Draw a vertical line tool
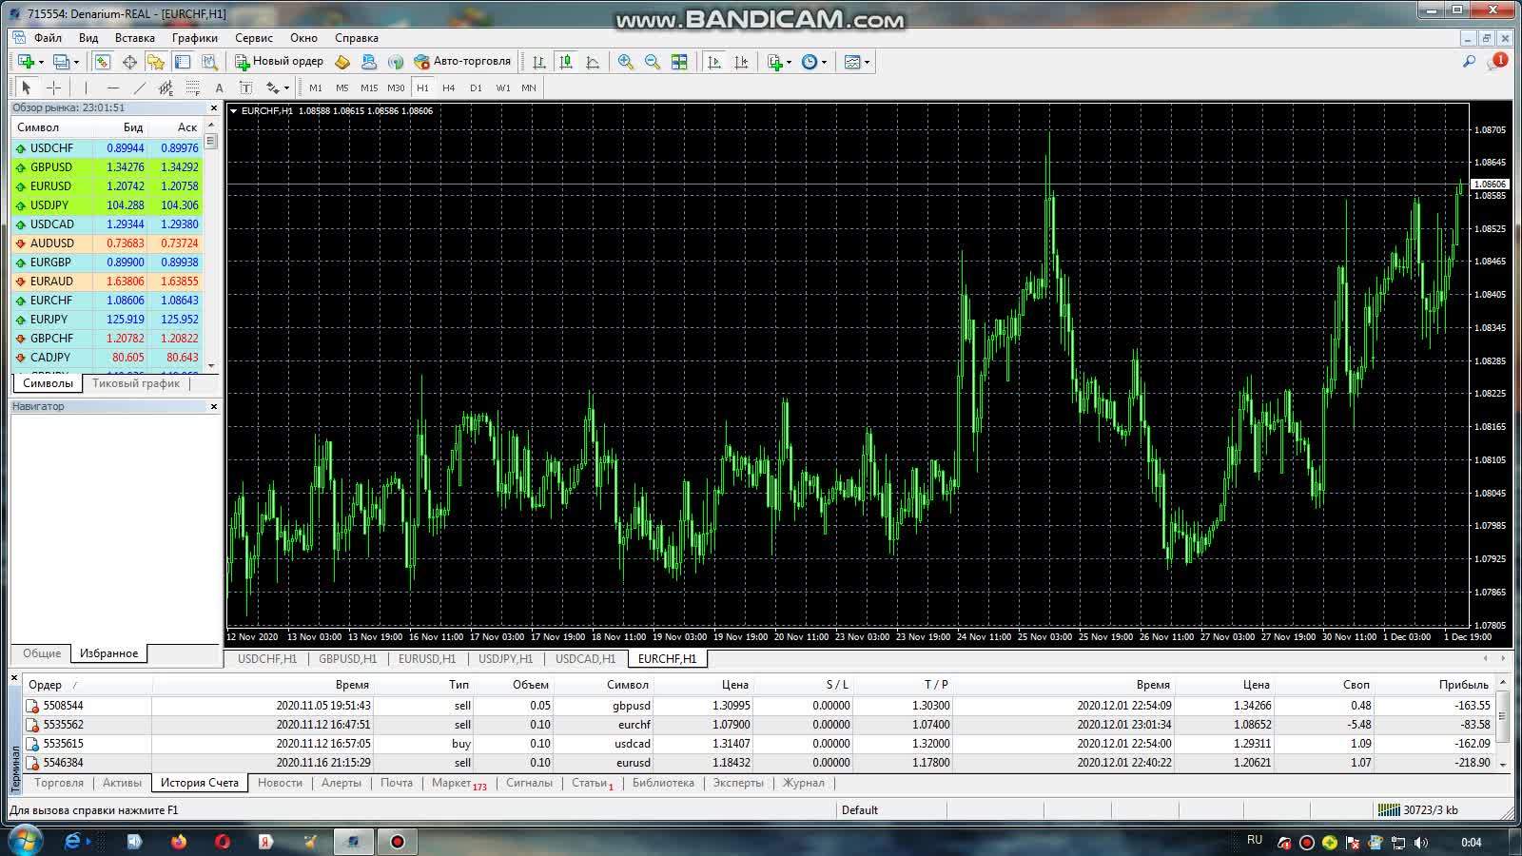The image size is (1522, 856). pos(86,88)
